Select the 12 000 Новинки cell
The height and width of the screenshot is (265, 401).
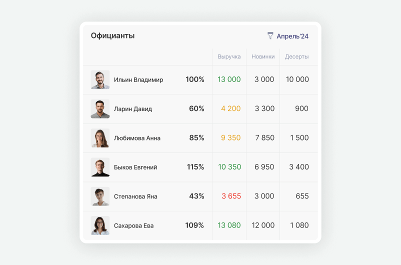pos(263,225)
